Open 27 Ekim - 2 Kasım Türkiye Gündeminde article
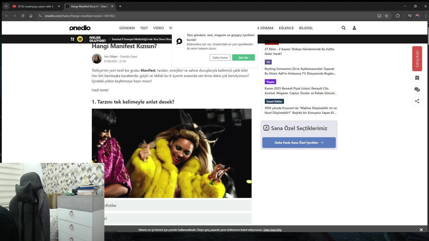The width and height of the screenshot is (429, 241). pos(299,51)
